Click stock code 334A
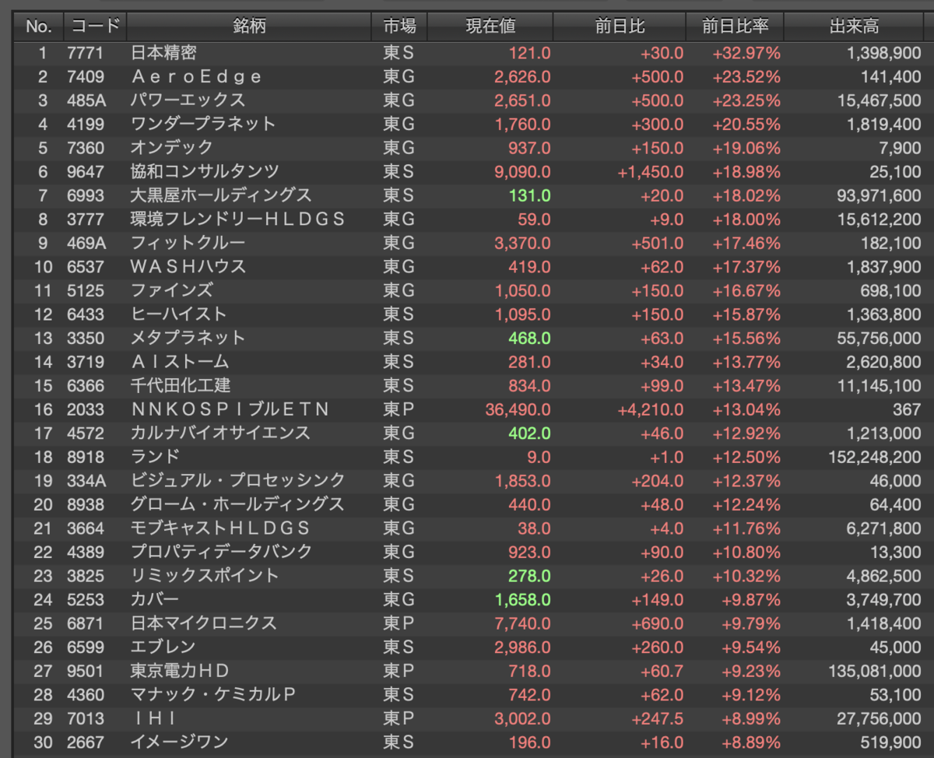Screen dimensions: 934x758 coord(87,480)
